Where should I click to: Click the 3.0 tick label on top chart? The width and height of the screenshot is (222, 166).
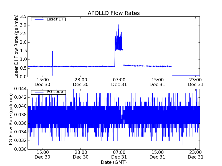click(23, 25)
